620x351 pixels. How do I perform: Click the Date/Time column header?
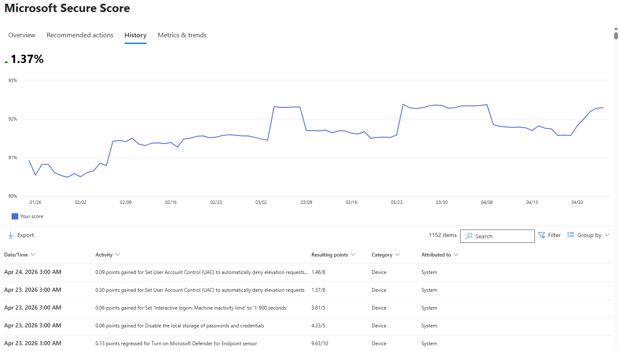coord(16,255)
